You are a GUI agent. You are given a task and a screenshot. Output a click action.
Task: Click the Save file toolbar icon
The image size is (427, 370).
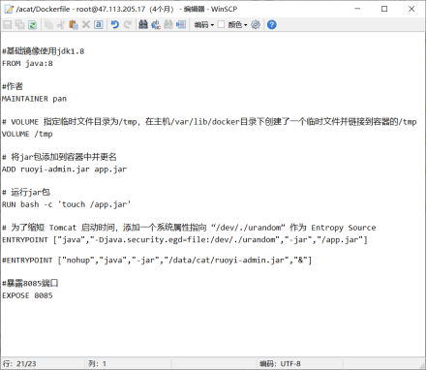pyautogui.click(x=8, y=24)
